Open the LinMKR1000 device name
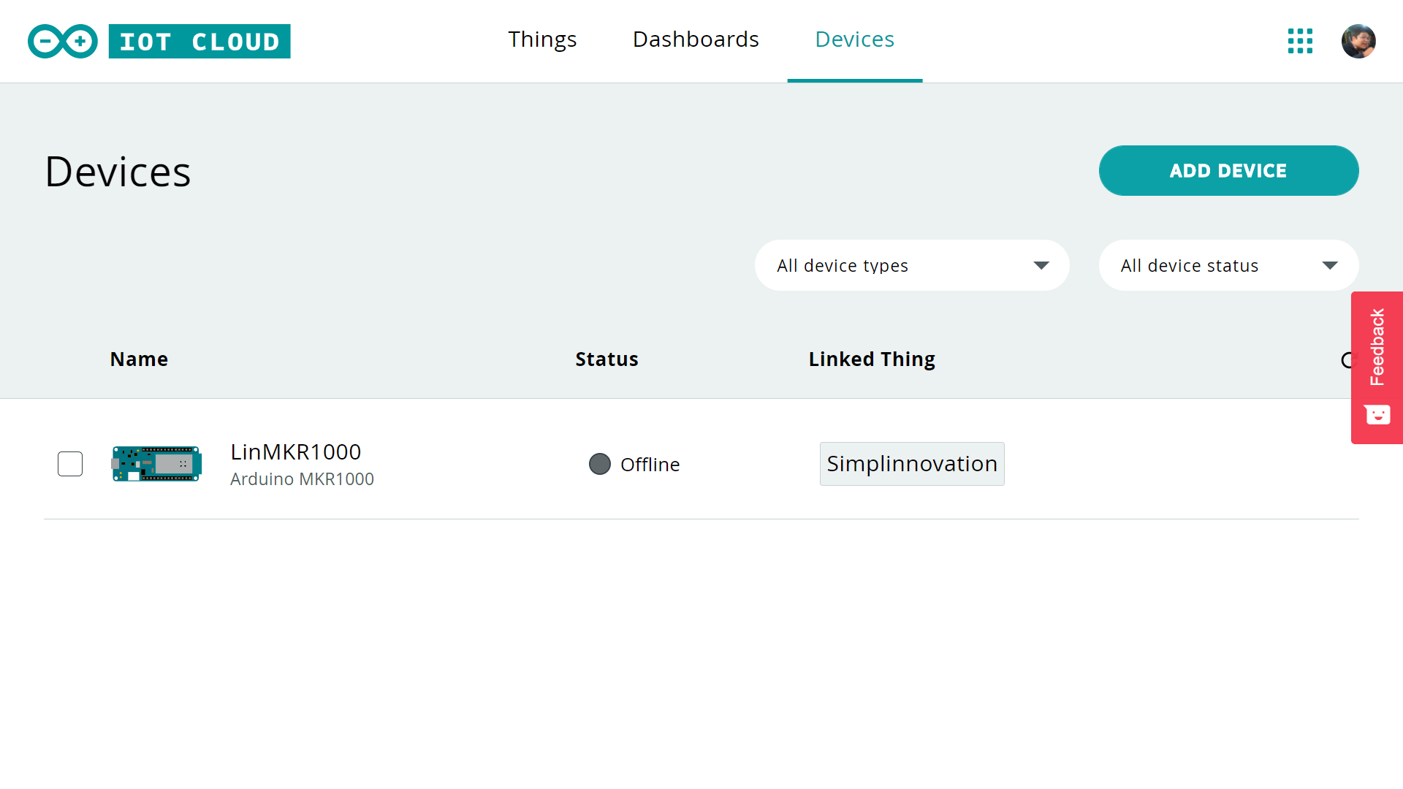Image resolution: width=1403 pixels, height=789 pixels. [296, 452]
